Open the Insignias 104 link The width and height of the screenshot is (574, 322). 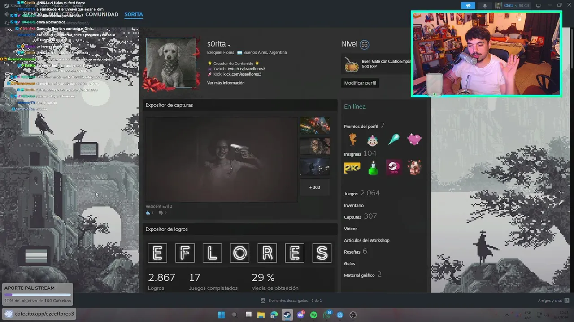360,153
